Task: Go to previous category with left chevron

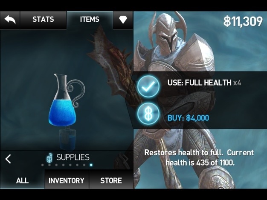Action: click(8, 159)
